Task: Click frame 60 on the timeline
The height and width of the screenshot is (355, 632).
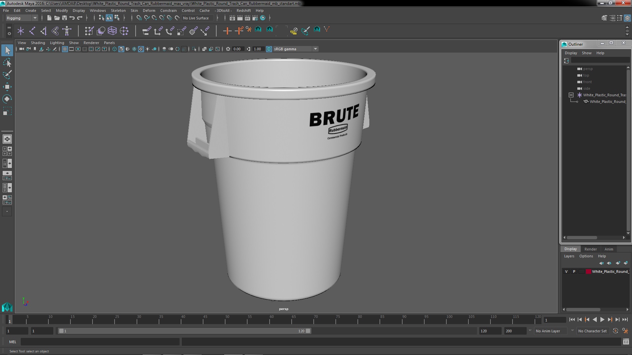Action: tap(272, 319)
